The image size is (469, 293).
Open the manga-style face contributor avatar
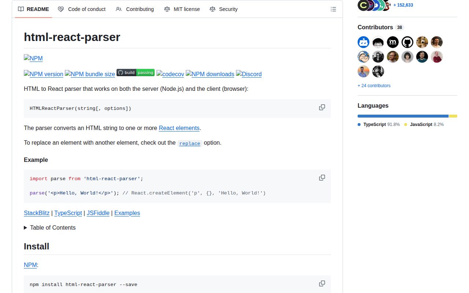[378, 42]
